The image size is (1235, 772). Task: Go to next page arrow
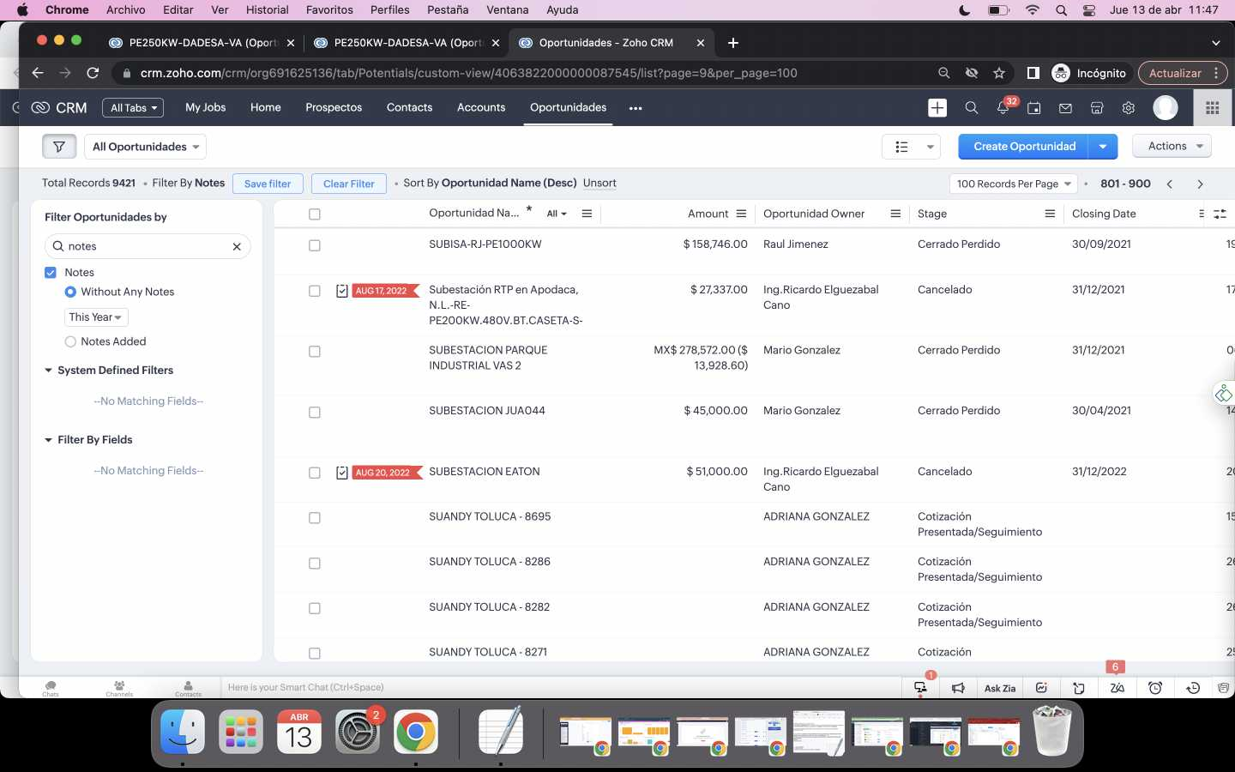(1200, 184)
